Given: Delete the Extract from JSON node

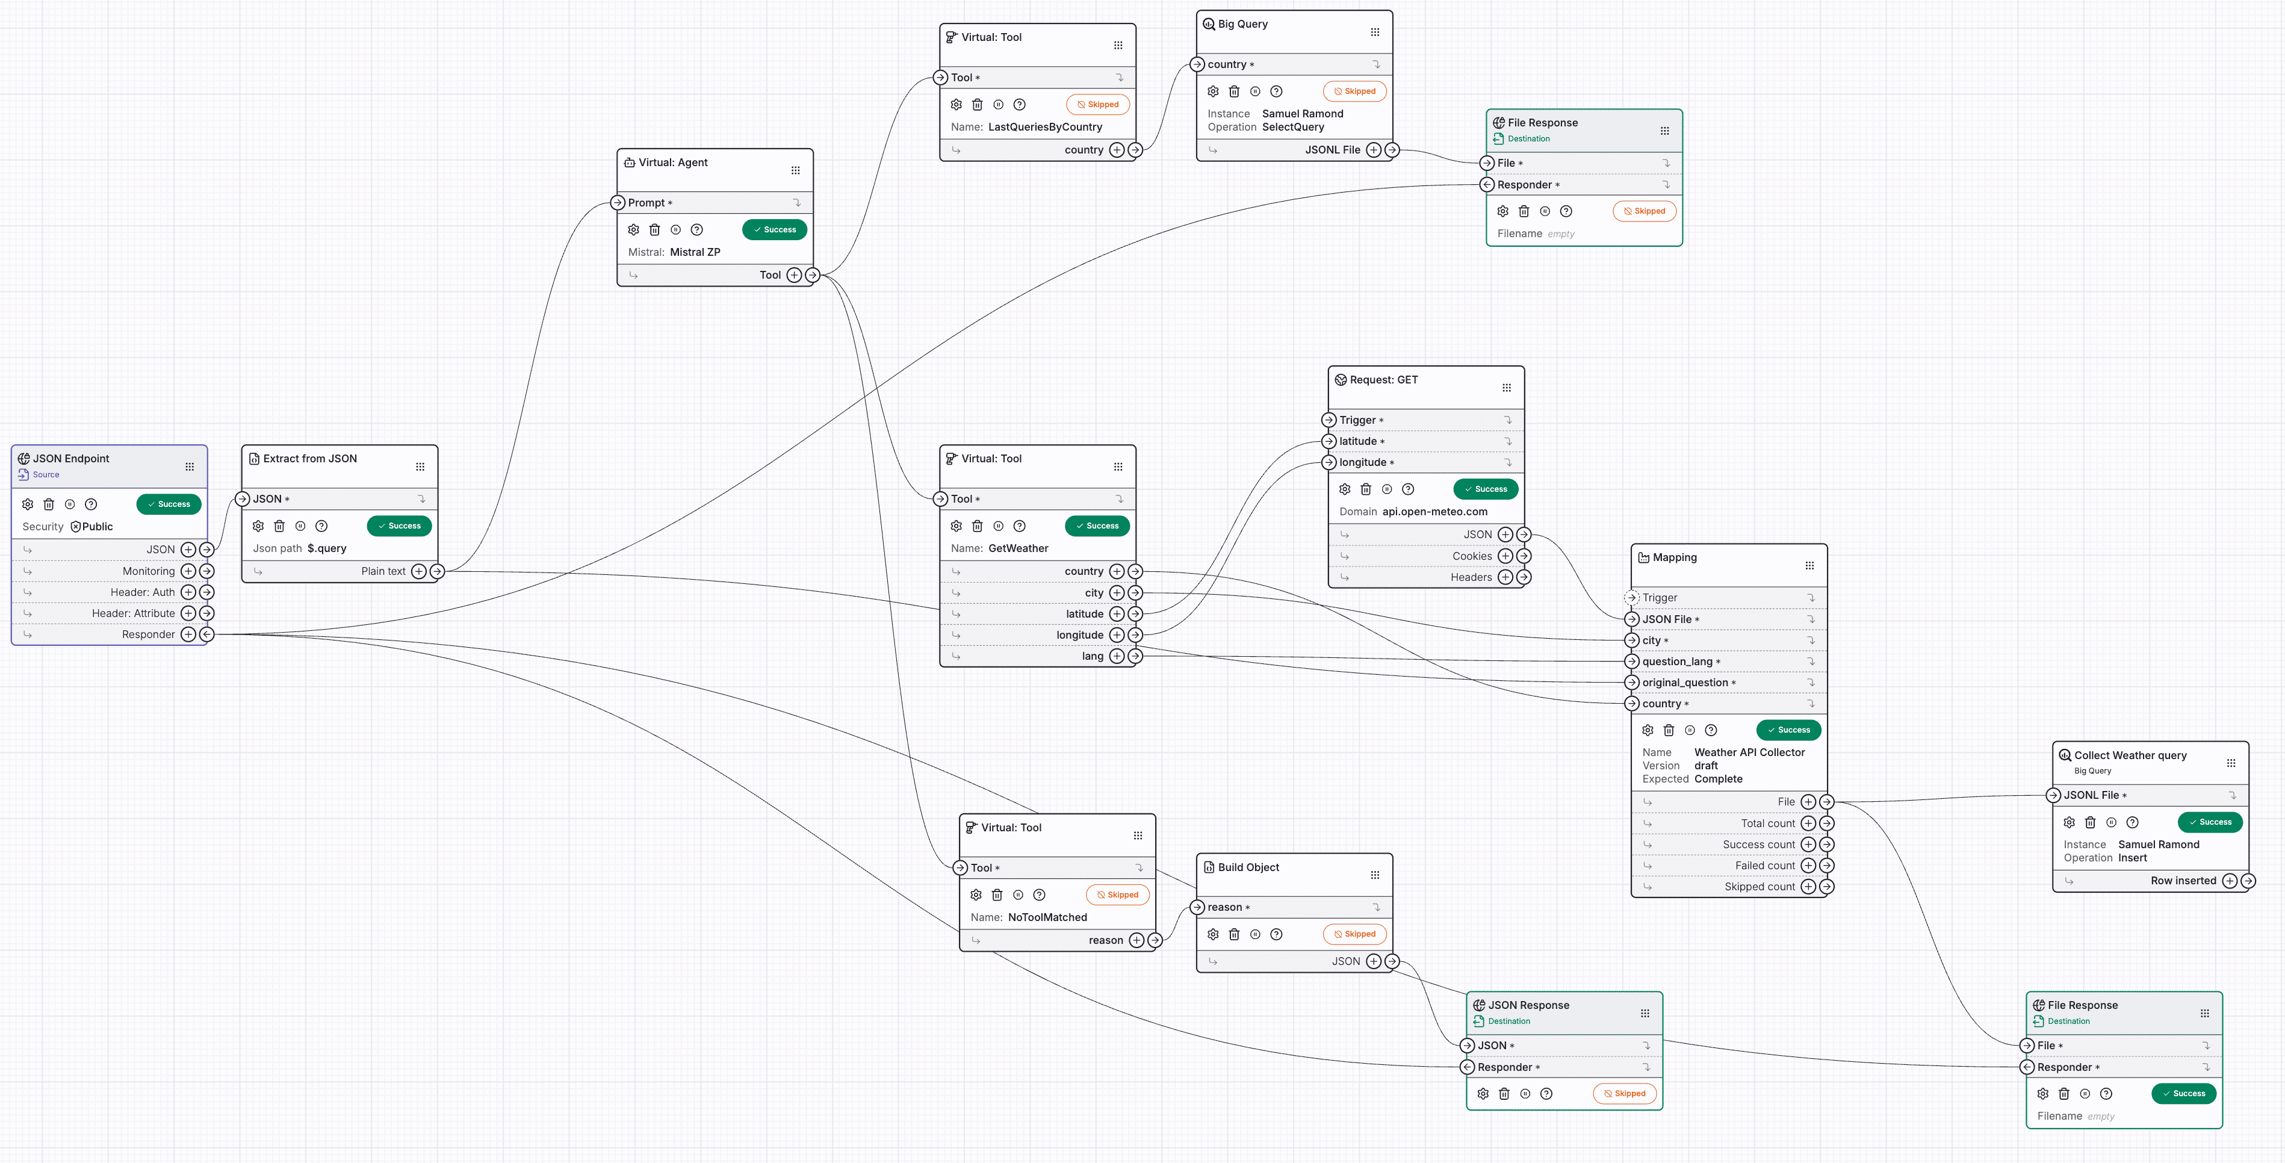Looking at the screenshot, I should (x=279, y=526).
